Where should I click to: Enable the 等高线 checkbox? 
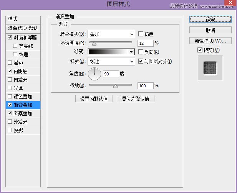pos(15,46)
